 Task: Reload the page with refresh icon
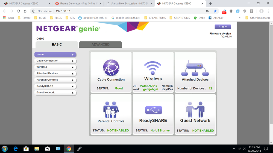[x=18, y=11]
